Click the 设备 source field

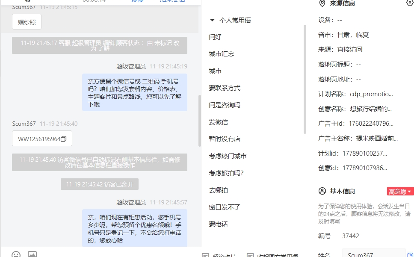(x=330, y=20)
